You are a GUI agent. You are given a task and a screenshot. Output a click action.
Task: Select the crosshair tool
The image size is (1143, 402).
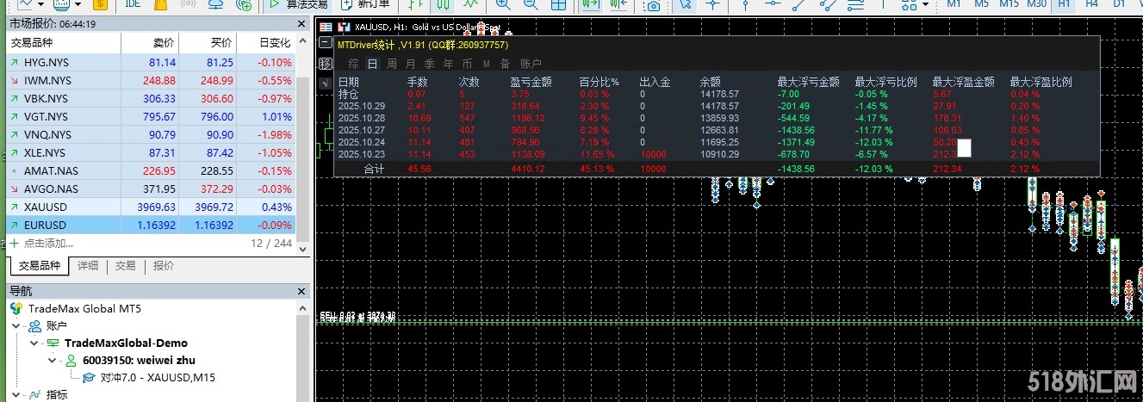click(x=712, y=5)
